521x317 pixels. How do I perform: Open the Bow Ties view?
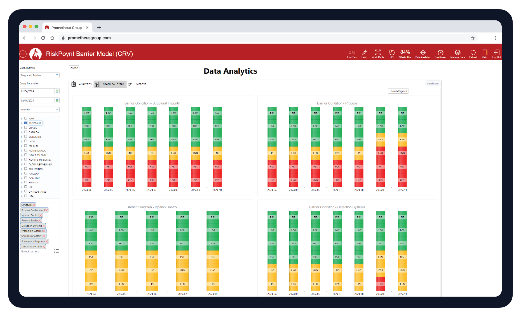coord(351,53)
